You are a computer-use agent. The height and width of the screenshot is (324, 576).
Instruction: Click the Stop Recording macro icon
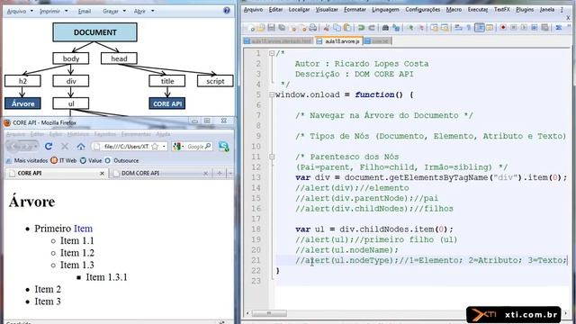click(x=514, y=28)
